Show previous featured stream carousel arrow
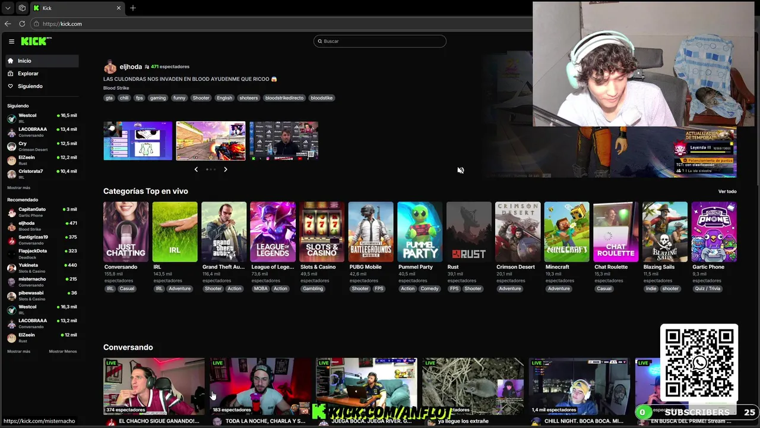Screen dimensions: 760x428 coord(196,169)
